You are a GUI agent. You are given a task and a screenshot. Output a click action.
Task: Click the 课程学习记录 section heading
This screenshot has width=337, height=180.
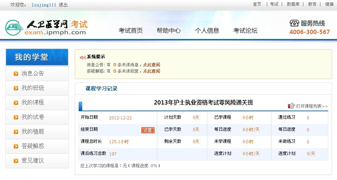(x=101, y=89)
